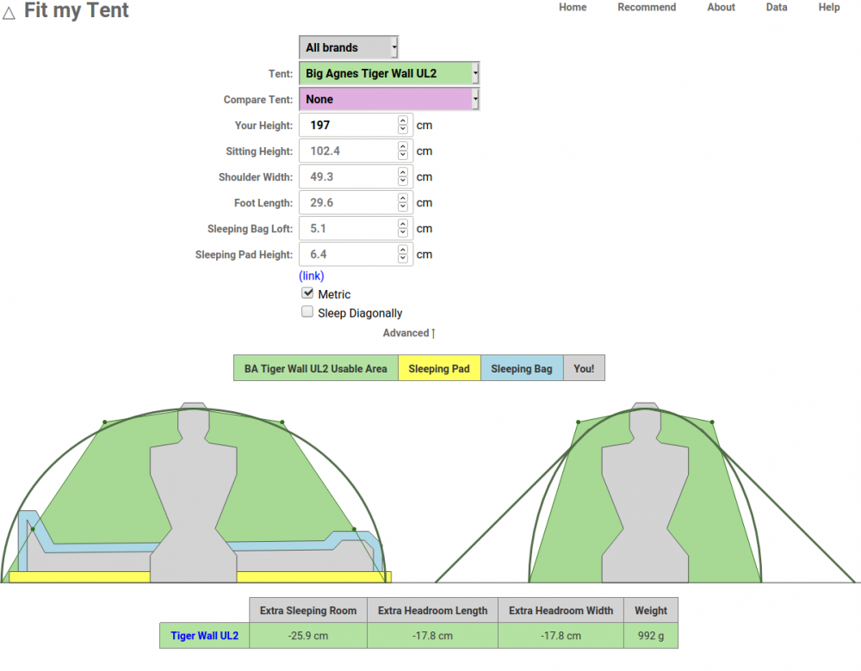Go to the Recommend page
The width and height of the screenshot is (861, 671).
(647, 8)
